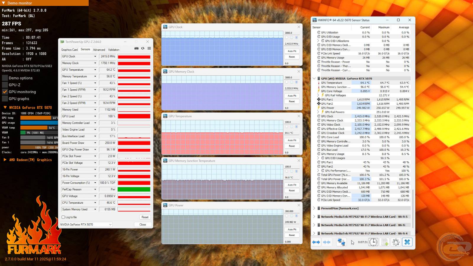Screen dimensions: 473x266
Task: Collapse GPU [#0] NVIDIA GeForce RTX 5070 group
Action: coord(314,79)
